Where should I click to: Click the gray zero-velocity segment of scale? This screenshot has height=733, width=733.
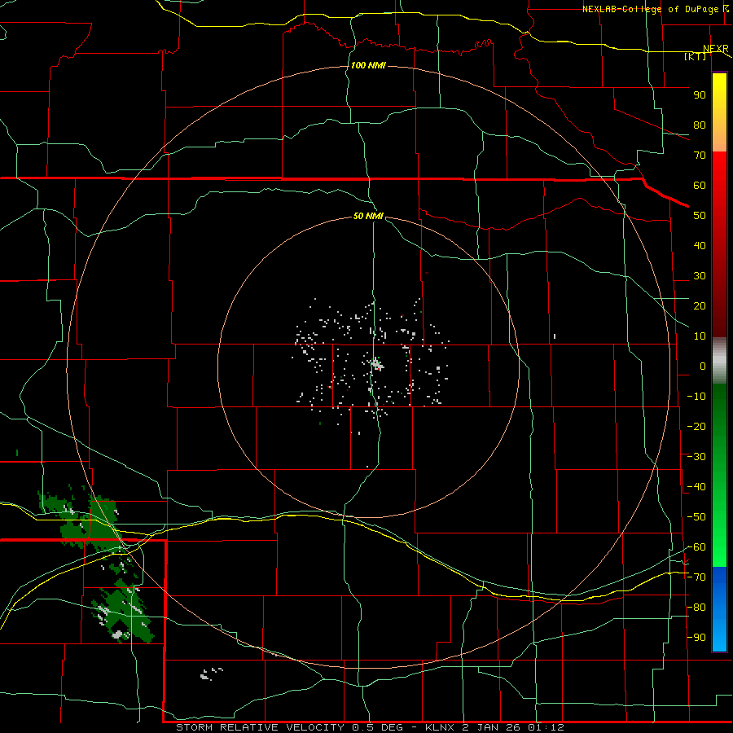coord(719,361)
